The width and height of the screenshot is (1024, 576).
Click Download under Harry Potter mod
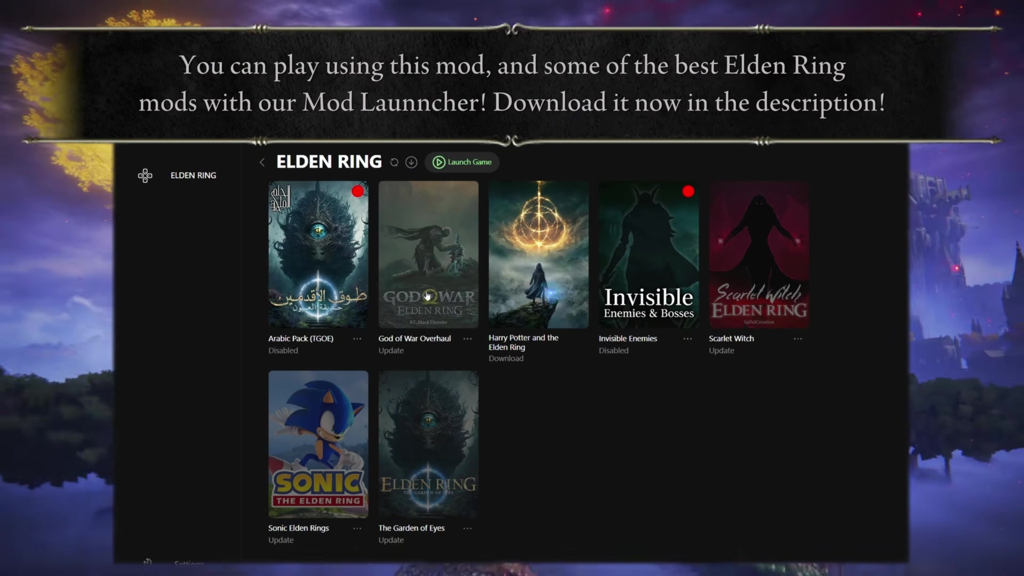pyautogui.click(x=506, y=358)
